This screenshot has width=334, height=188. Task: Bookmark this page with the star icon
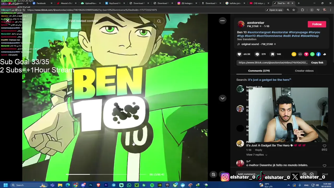(294, 10)
